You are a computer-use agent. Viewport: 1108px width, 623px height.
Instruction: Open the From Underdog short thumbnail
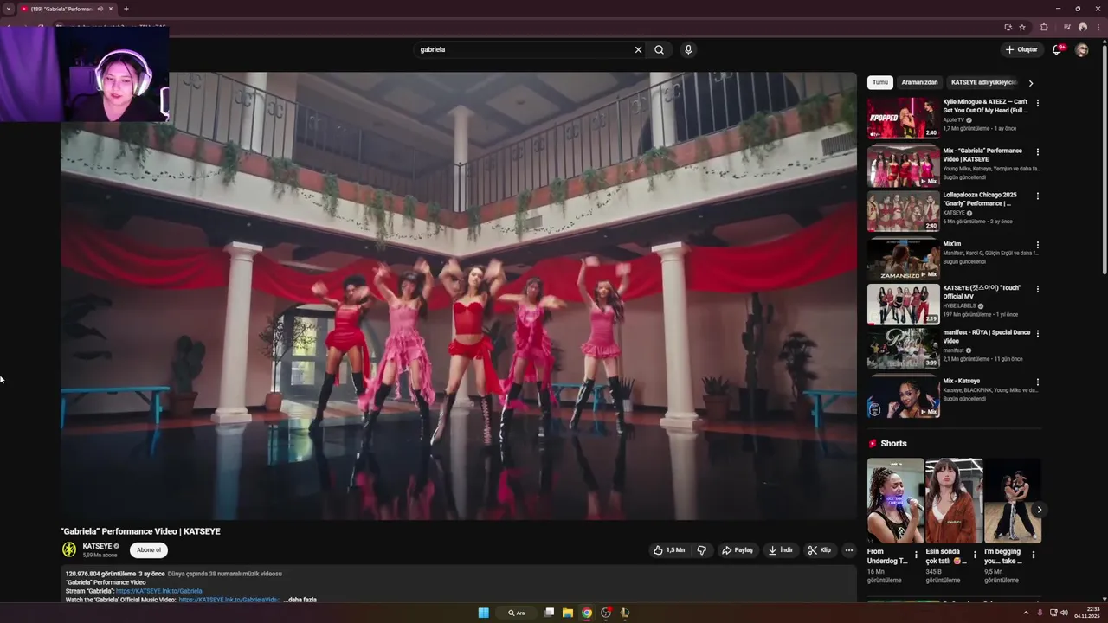tap(895, 501)
